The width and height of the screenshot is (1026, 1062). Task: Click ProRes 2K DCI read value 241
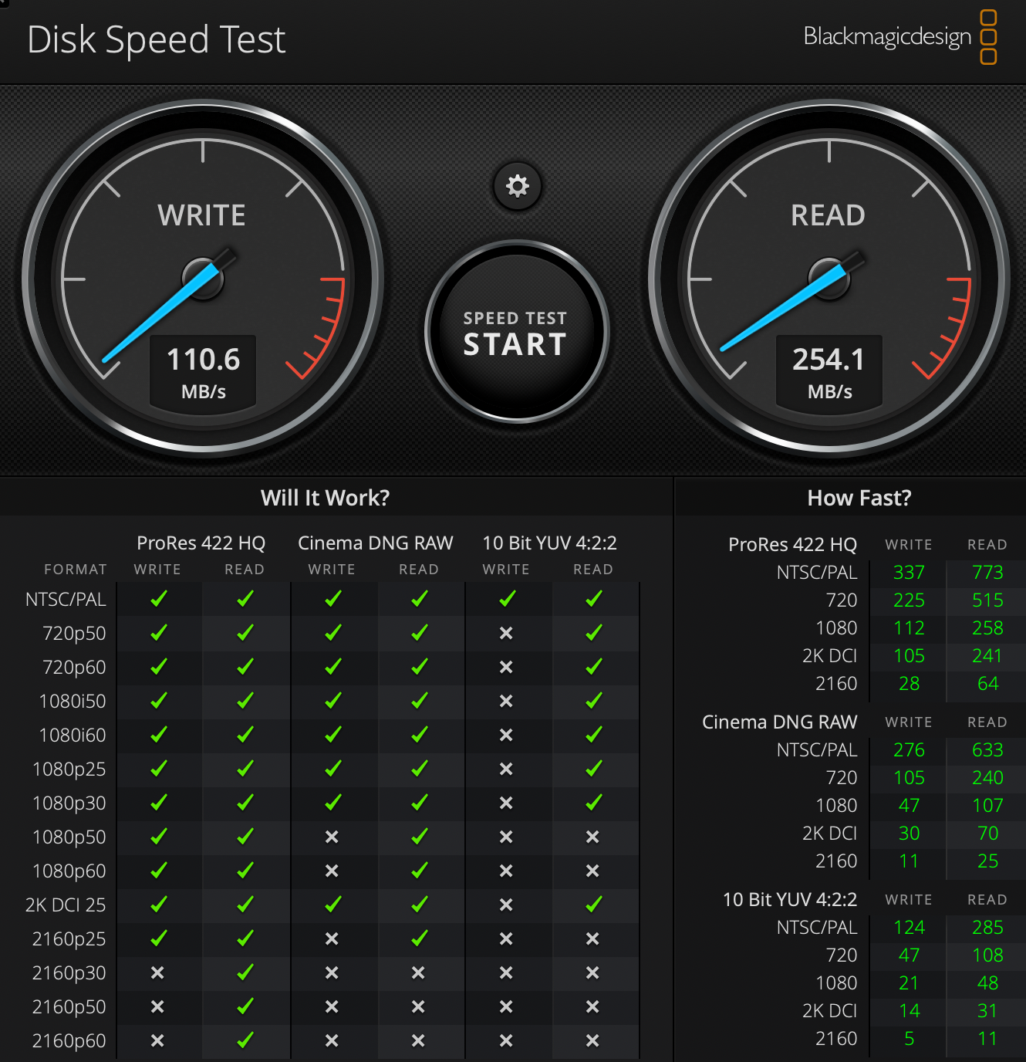tap(987, 656)
